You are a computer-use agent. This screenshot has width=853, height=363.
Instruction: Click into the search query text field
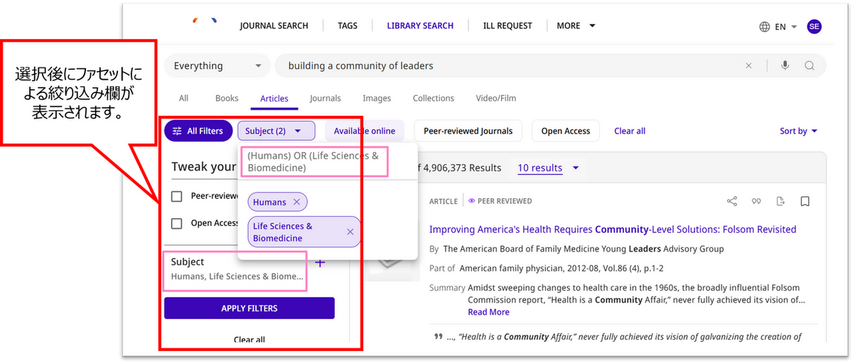[x=498, y=66]
